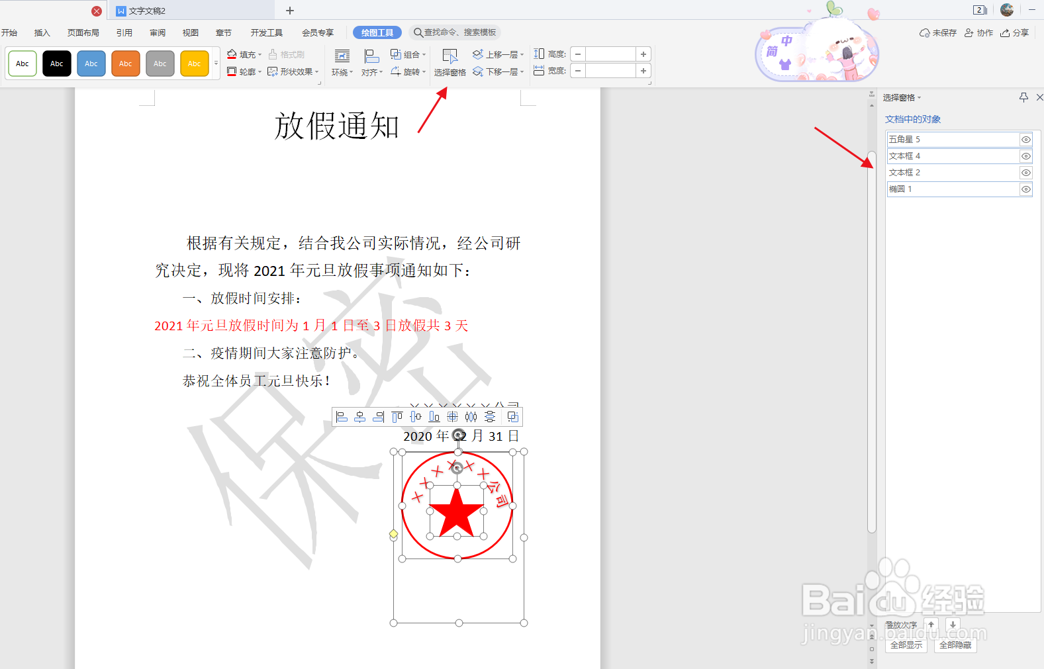The height and width of the screenshot is (669, 1044).
Task: Pin the selection pane
Action: [1023, 97]
